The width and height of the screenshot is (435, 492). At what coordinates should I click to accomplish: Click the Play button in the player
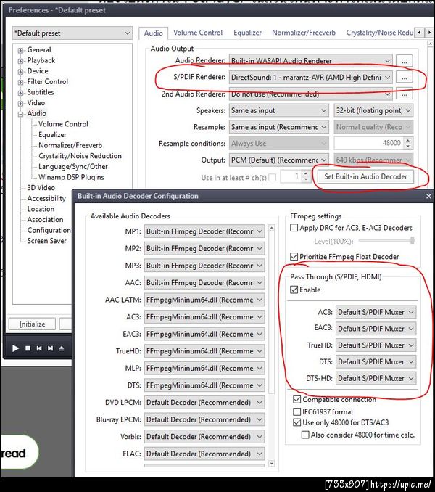point(15,348)
